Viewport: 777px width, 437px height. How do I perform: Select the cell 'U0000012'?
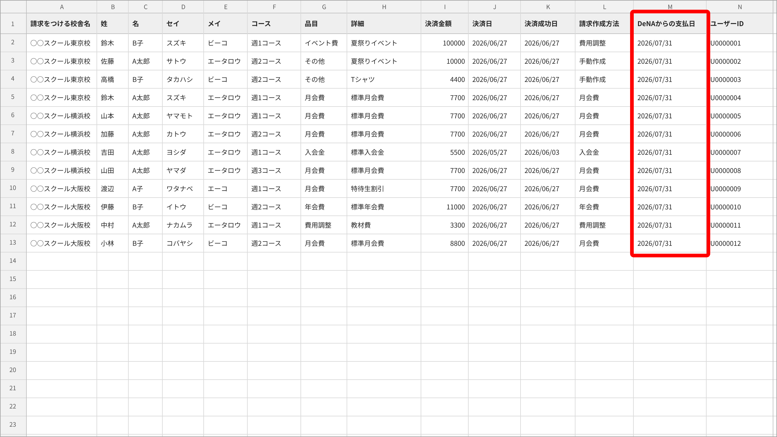pos(740,243)
